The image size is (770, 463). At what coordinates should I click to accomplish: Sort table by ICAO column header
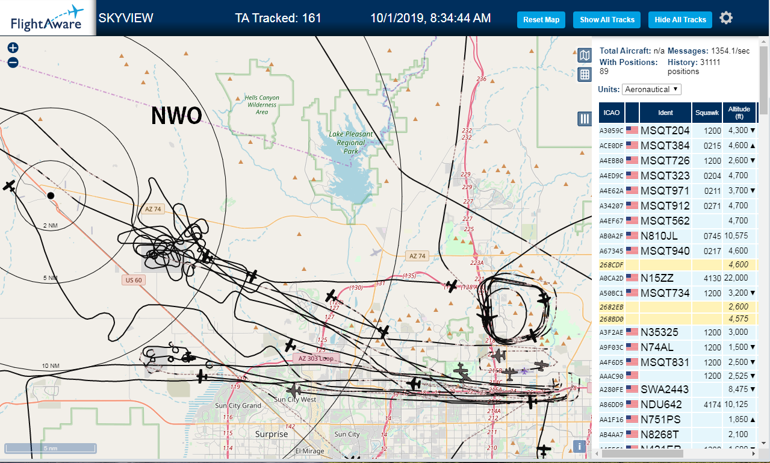click(x=612, y=113)
